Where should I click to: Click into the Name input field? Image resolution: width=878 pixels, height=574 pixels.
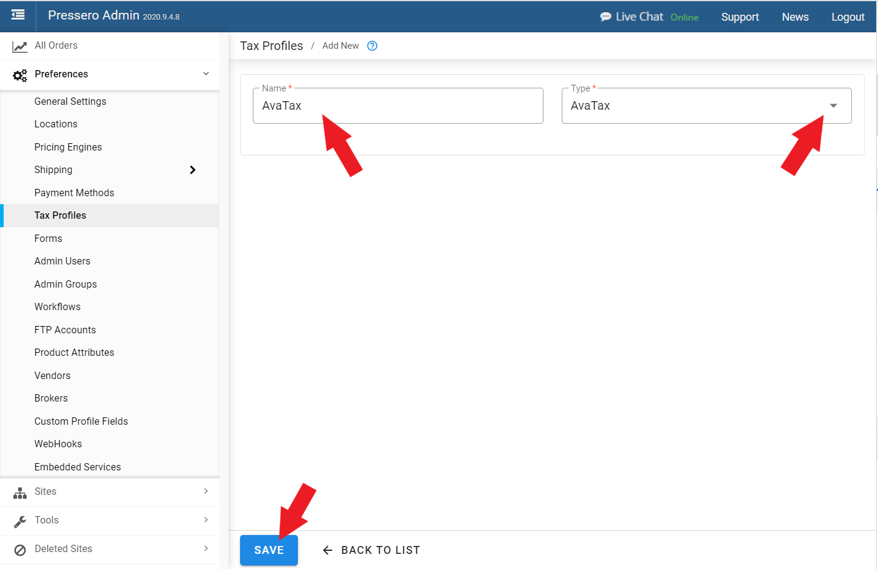point(398,106)
